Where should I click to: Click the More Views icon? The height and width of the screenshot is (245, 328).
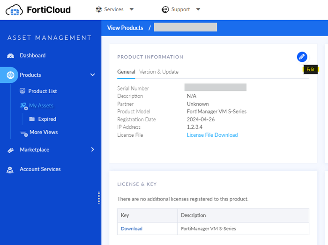click(23, 133)
